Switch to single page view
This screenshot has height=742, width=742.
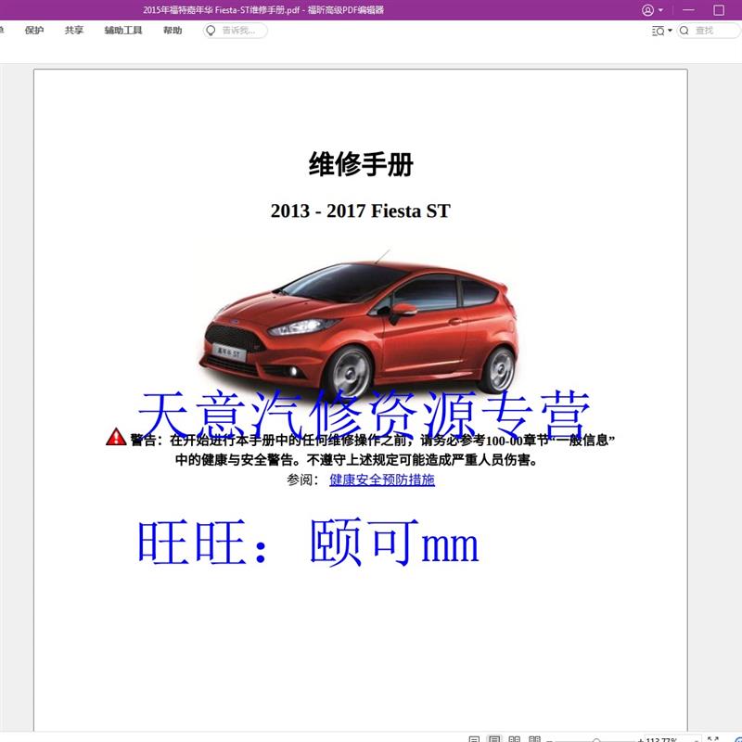click(x=474, y=738)
